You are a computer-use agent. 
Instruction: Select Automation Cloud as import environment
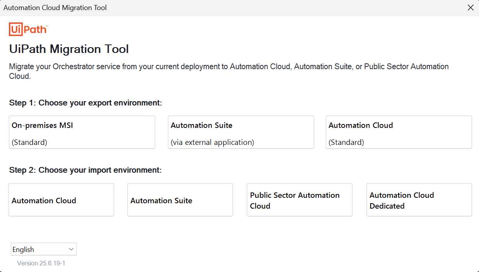pos(61,199)
